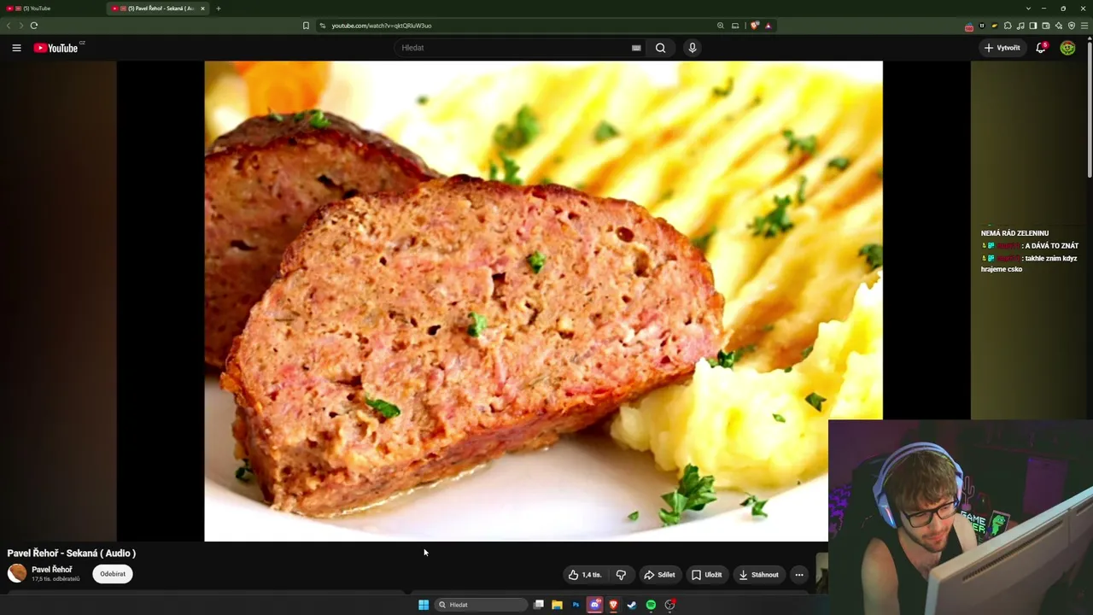Click the 17,5 tis. odběratelů subscriber count
This screenshot has height=615, width=1093.
(x=56, y=579)
